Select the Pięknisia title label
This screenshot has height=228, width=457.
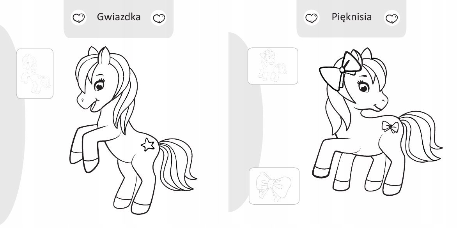point(351,17)
